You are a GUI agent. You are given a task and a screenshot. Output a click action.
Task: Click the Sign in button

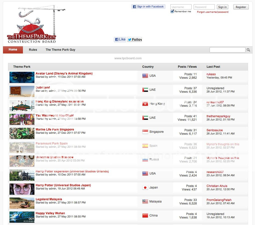coord(223,7)
